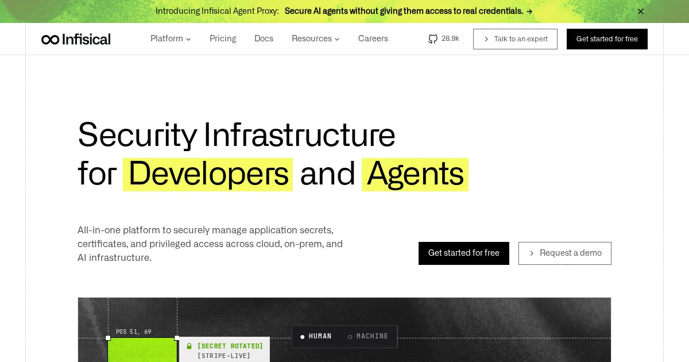The width and height of the screenshot is (689, 362).
Task: Select the HUMAN mode toggle
Action: click(x=315, y=337)
